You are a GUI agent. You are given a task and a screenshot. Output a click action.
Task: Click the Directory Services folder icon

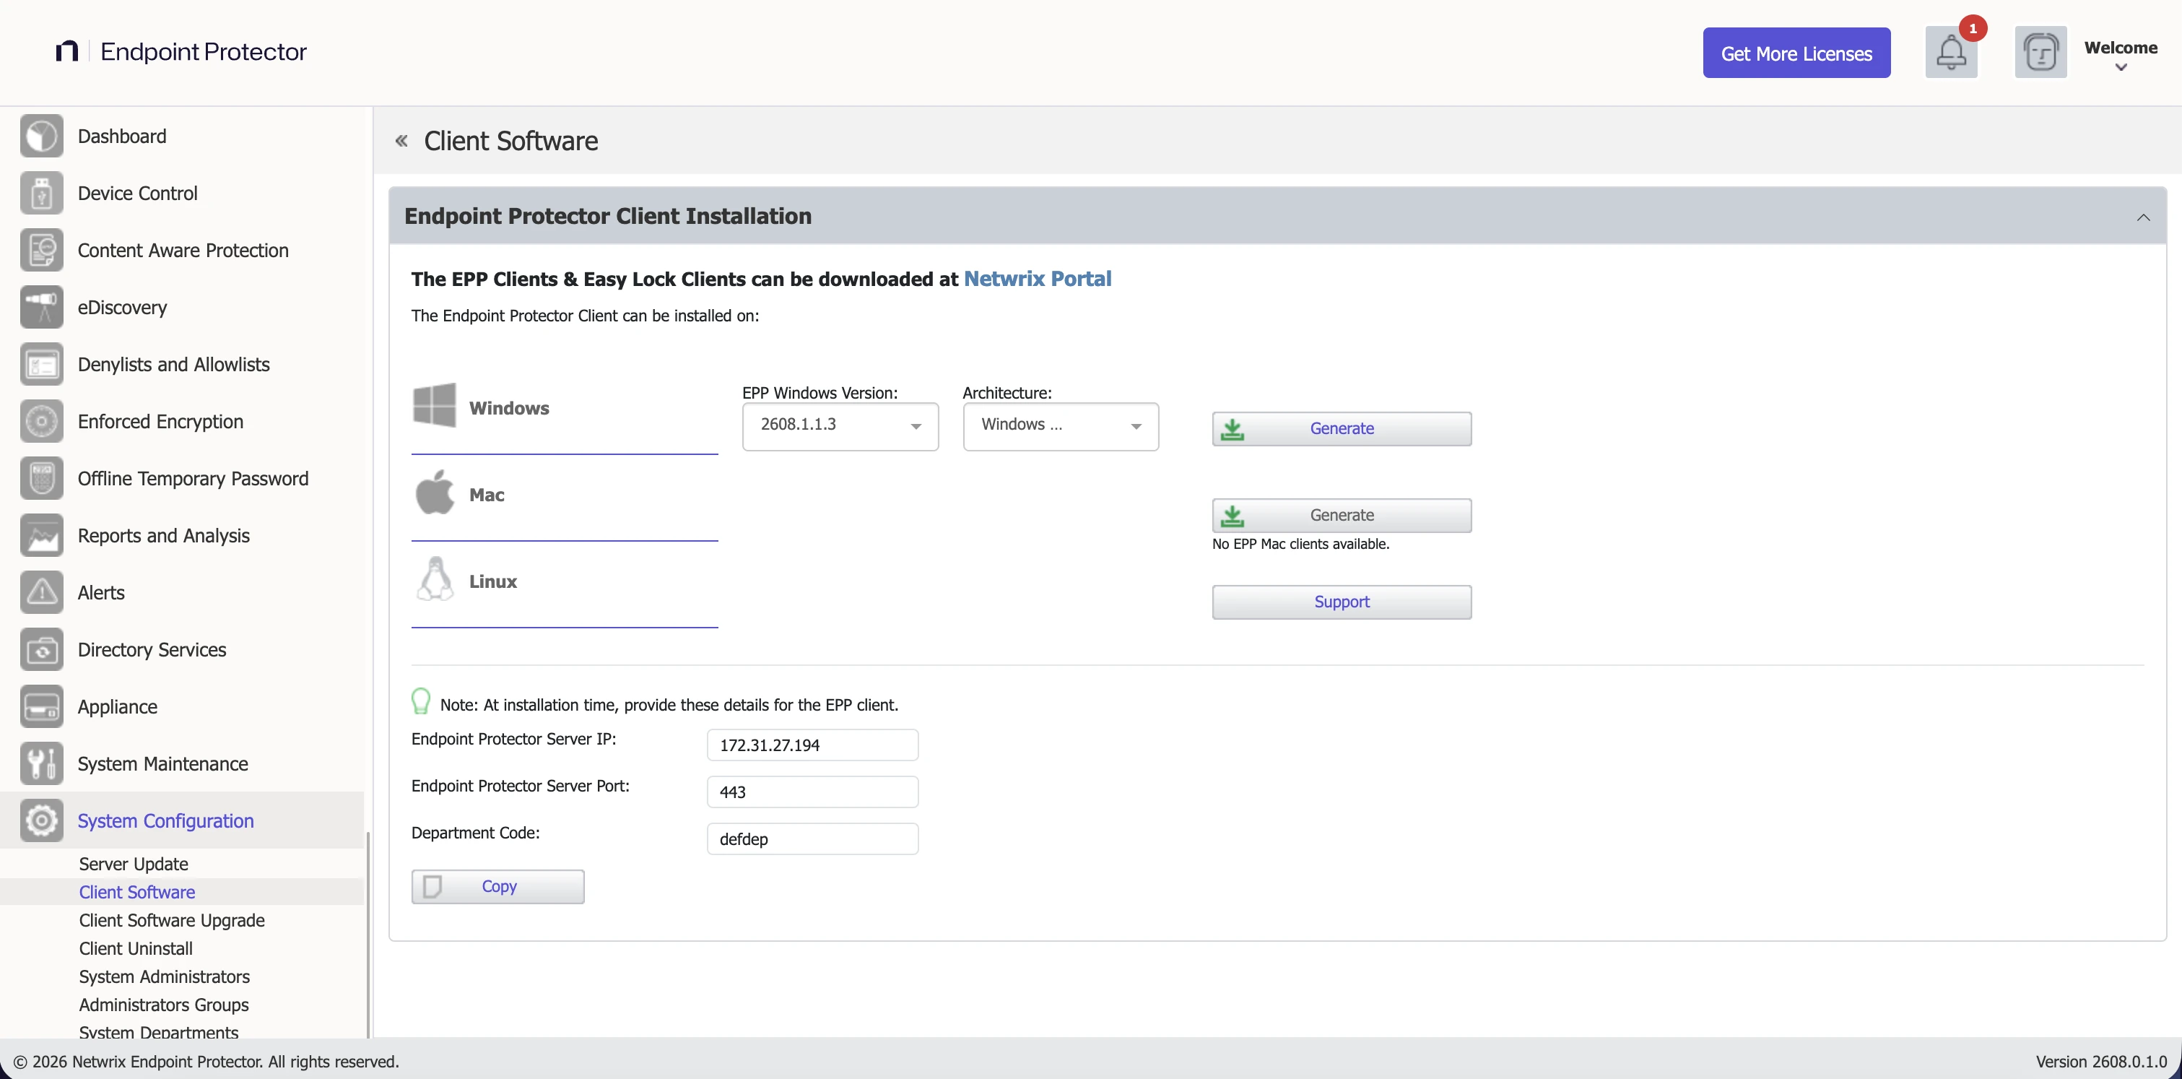tap(41, 649)
